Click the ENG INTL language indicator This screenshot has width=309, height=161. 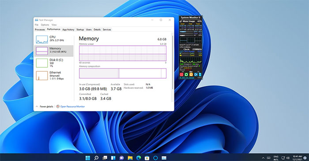coord(276,158)
